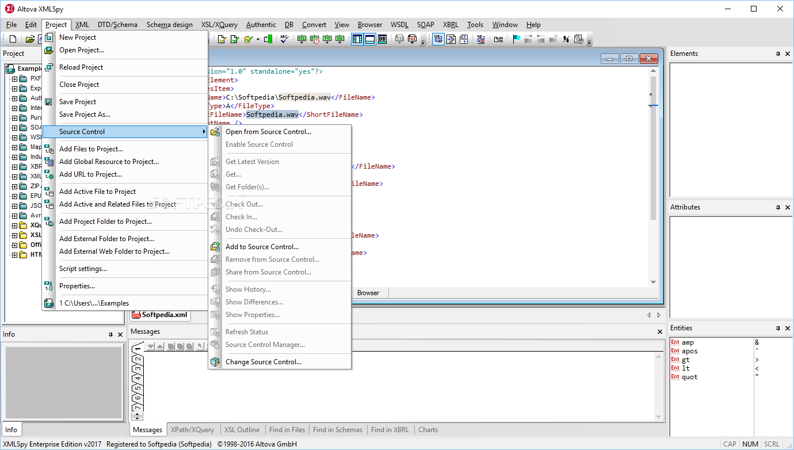Expand the SOA project folder
The width and height of the screenshot is (794, 450).
[15, 128]
